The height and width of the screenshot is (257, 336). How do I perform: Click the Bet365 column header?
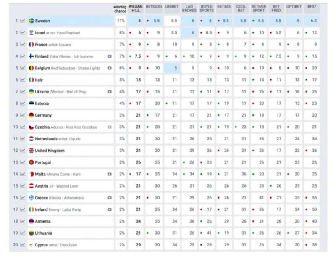(223, 7)
